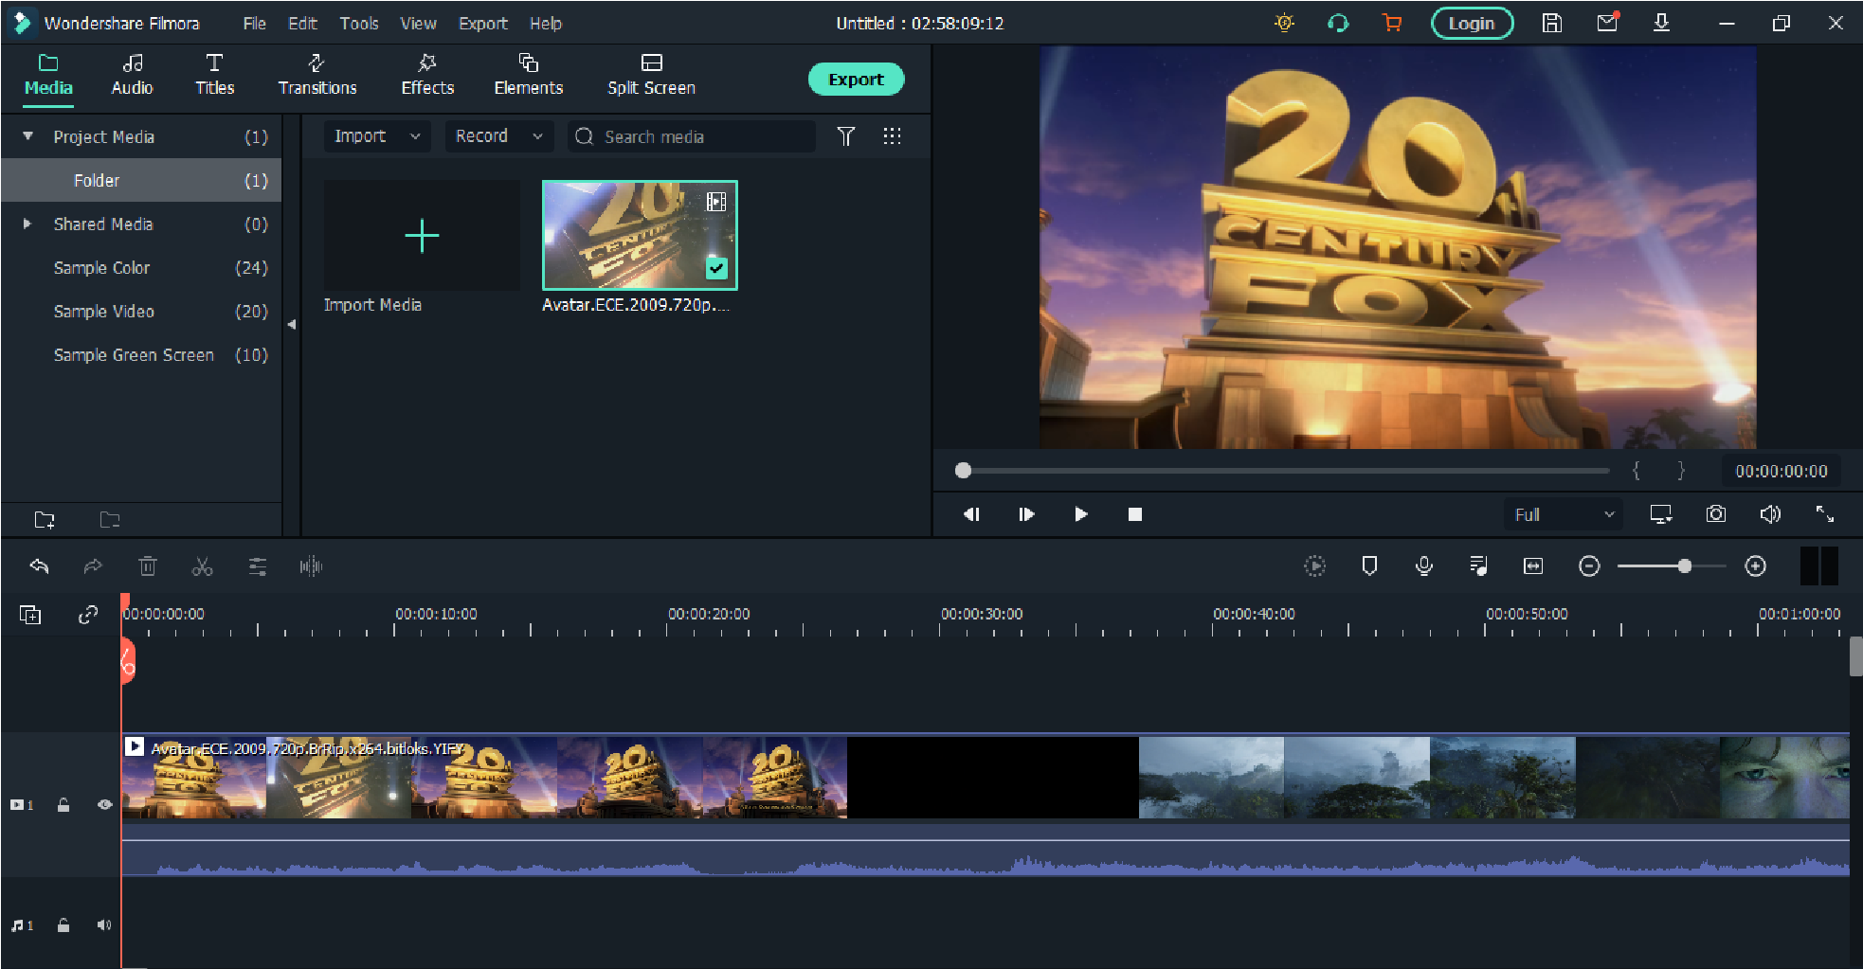Enter fullscreen preview mode
The height and width of the screenshot is (969, 1863).
[x=1824, y=514]
